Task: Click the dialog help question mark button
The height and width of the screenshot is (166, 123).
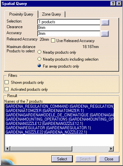Action: click(x=113, y=4)
